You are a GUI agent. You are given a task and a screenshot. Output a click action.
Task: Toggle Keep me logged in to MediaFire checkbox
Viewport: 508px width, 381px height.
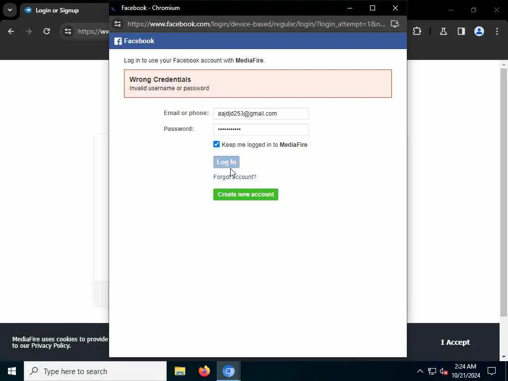[216, 144]
